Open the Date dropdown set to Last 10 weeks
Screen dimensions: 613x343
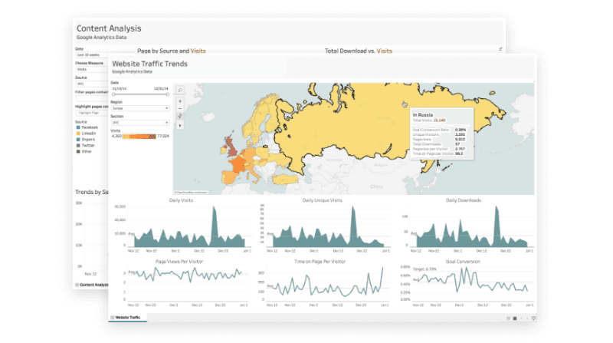[90, 55]
